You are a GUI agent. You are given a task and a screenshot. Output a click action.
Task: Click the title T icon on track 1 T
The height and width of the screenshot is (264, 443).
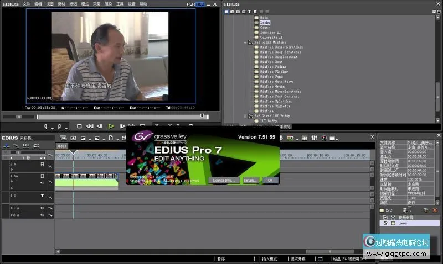tap(42, 196)
